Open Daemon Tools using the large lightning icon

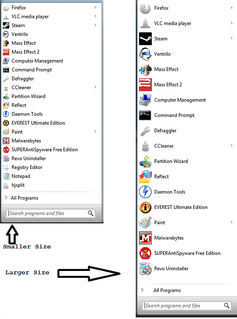145,192
